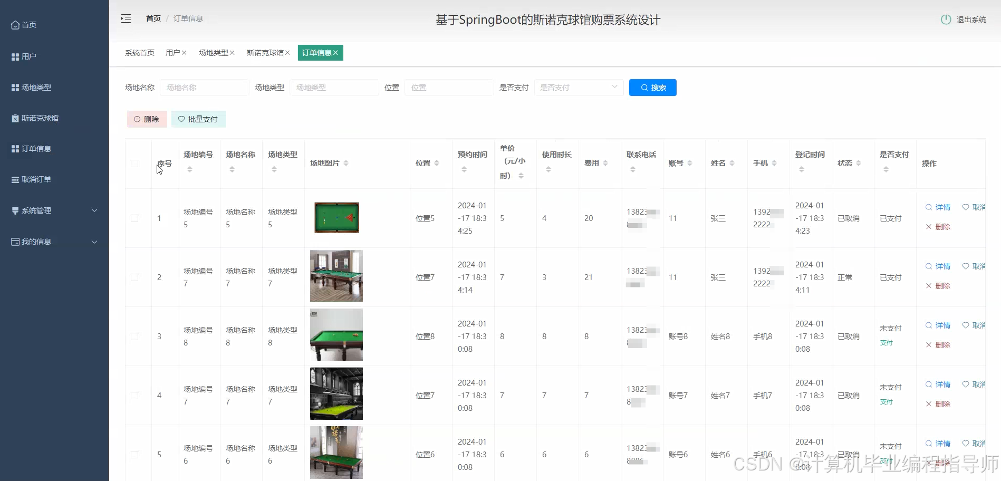Click the 订单信息 sidebar icon
The image size is (1001, 481).
pos(15,148)
